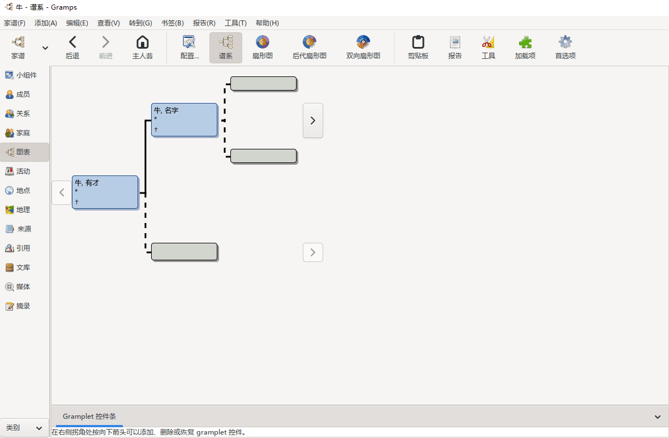Image resolution: width=669 pixels, height=438 pixels.
Task: Click the Back (后退) button
Action: (72, 48)
